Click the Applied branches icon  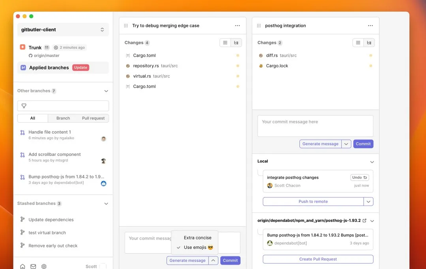23,67
